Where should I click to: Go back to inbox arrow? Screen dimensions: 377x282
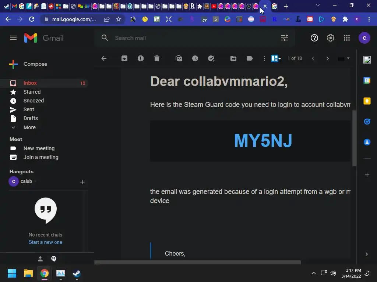[x=104, y=58]
